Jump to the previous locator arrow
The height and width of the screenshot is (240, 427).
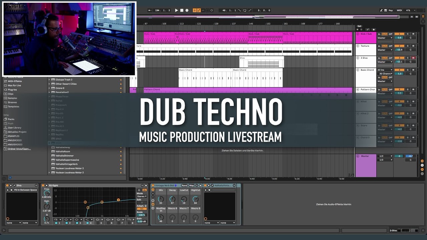tap(357, 30)
